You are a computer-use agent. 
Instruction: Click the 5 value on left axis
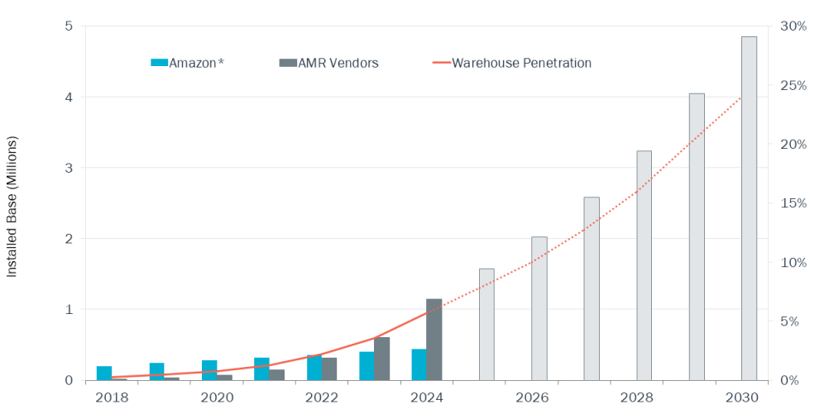pyautogui.click(x=69, y=26)
